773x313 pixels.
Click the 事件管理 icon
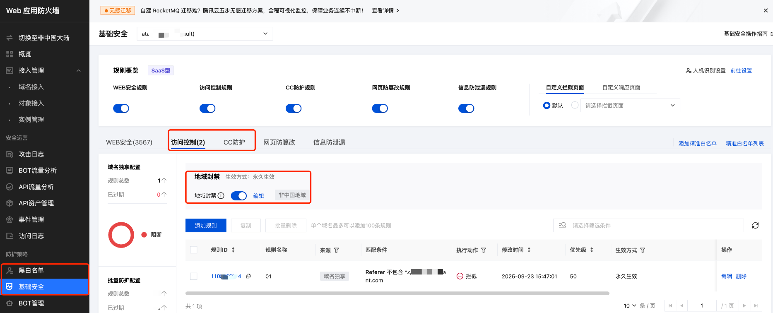[x=10, y=219]
